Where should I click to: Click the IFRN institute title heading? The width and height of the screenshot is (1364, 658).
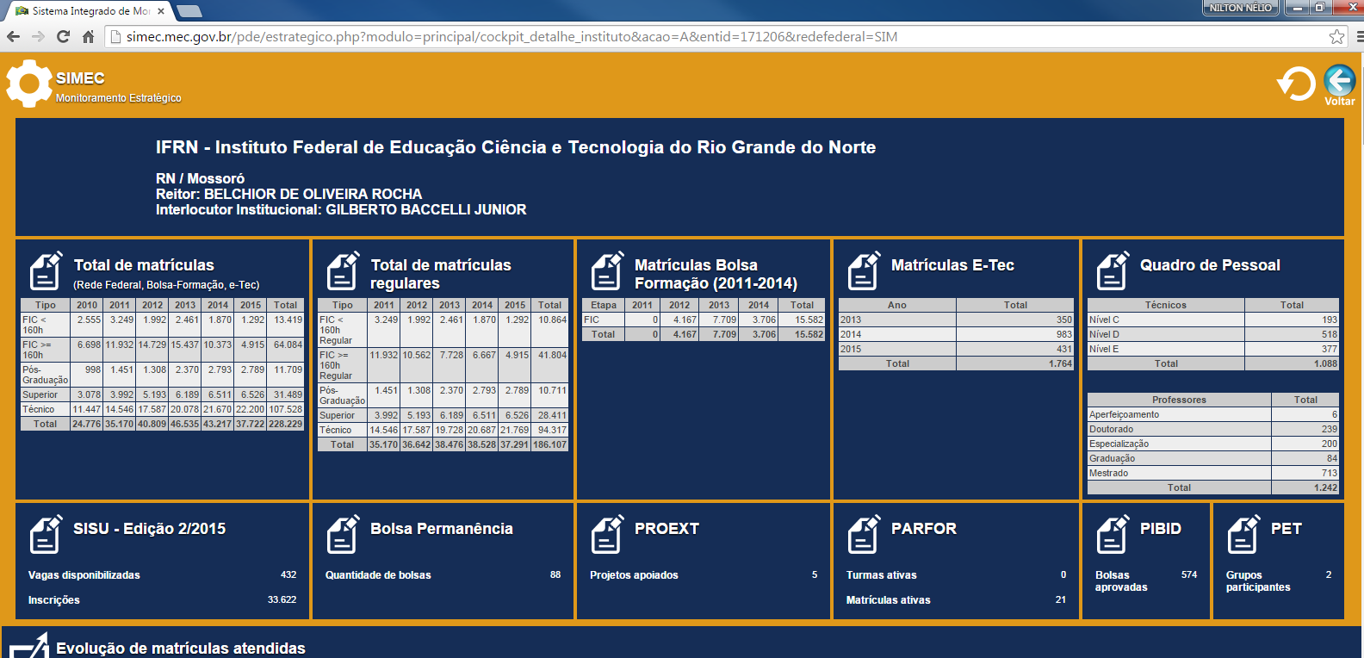click(x=516, y=147)
